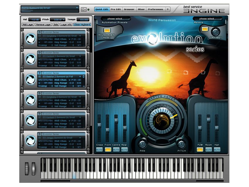This screenshot has height=187, width=249.
Task: Click the Solo button
Action: 56,24
